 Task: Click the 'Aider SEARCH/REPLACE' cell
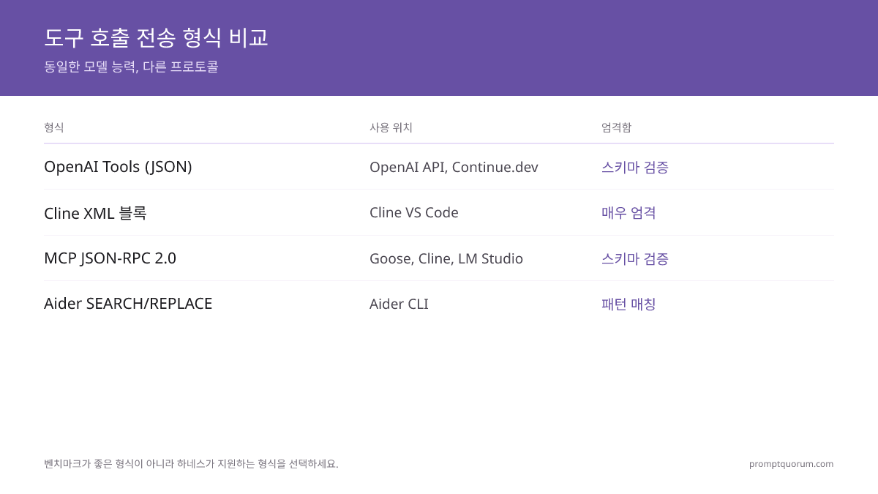click(x=128, y=304)
